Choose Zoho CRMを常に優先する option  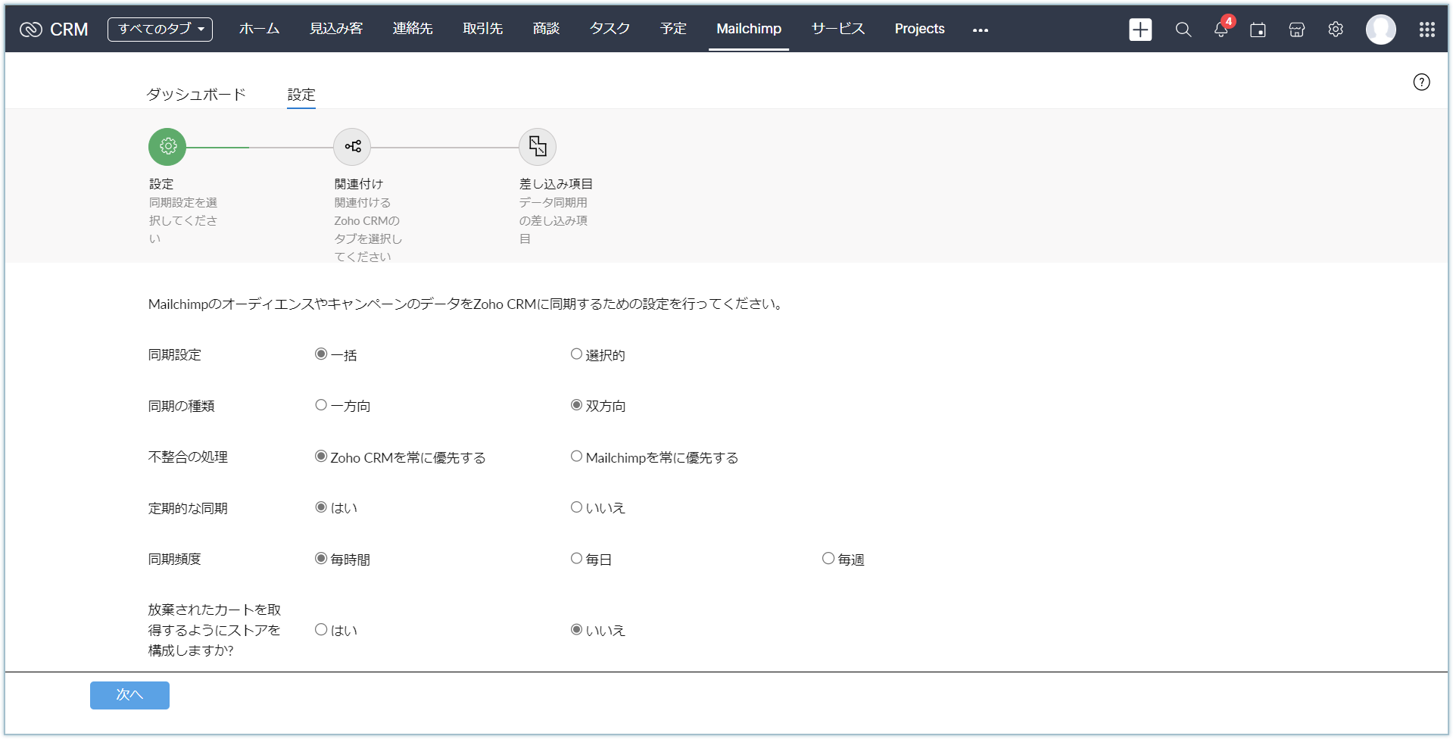point(321,457)
